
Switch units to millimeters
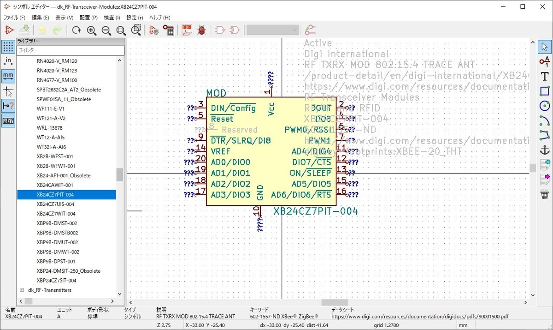tap(8, 76)
